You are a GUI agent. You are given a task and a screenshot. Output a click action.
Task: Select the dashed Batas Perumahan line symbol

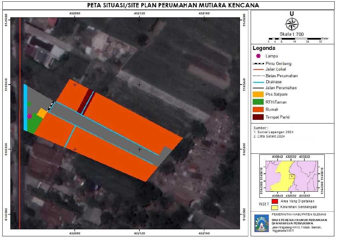point(259,76)
